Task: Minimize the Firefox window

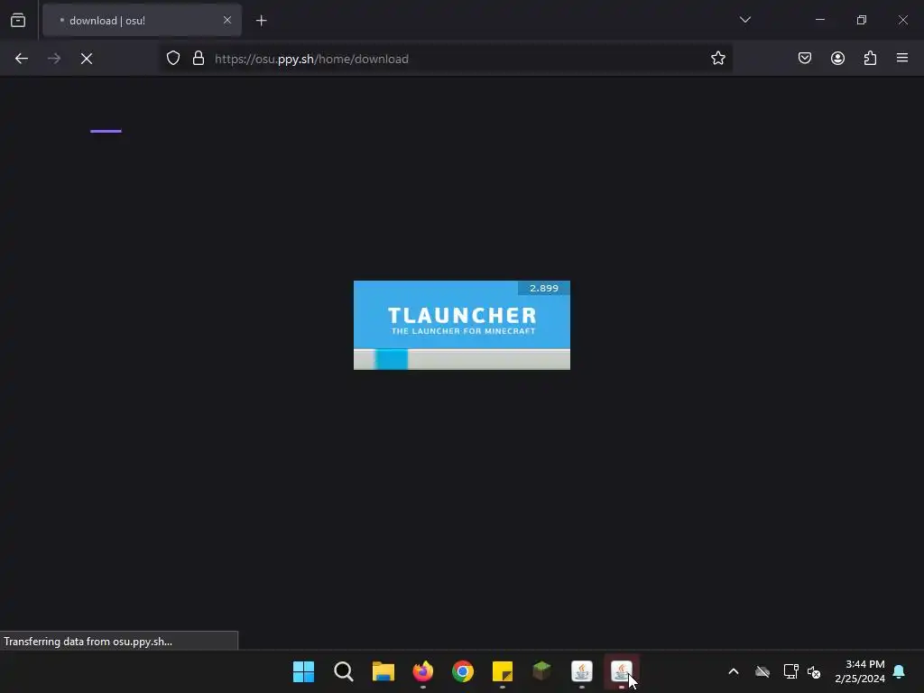Action: [819, 20]
